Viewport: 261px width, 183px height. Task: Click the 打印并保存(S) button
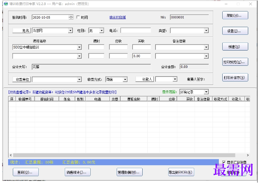point(235,78)
